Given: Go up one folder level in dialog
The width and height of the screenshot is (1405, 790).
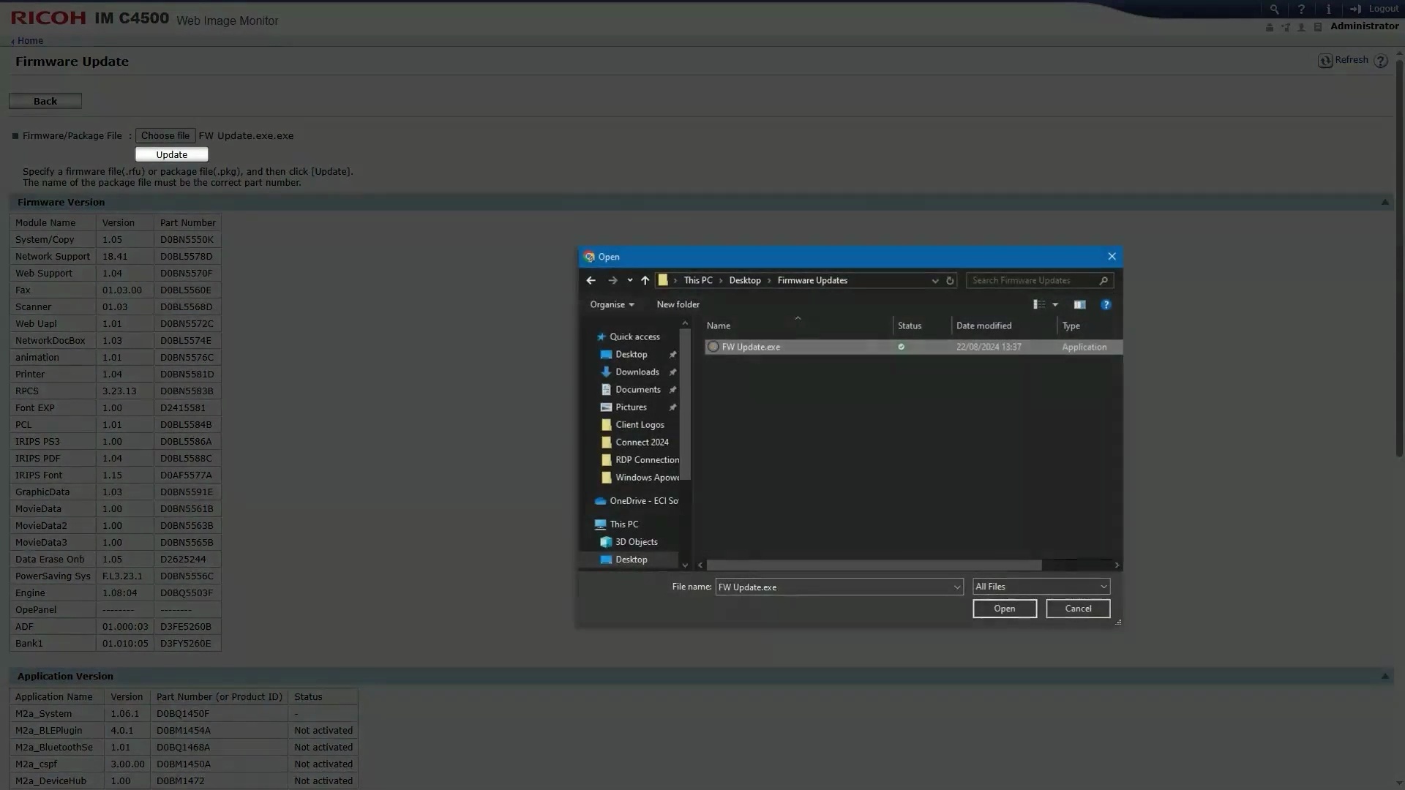Looking at the screenshot, I should click(645, 280).
